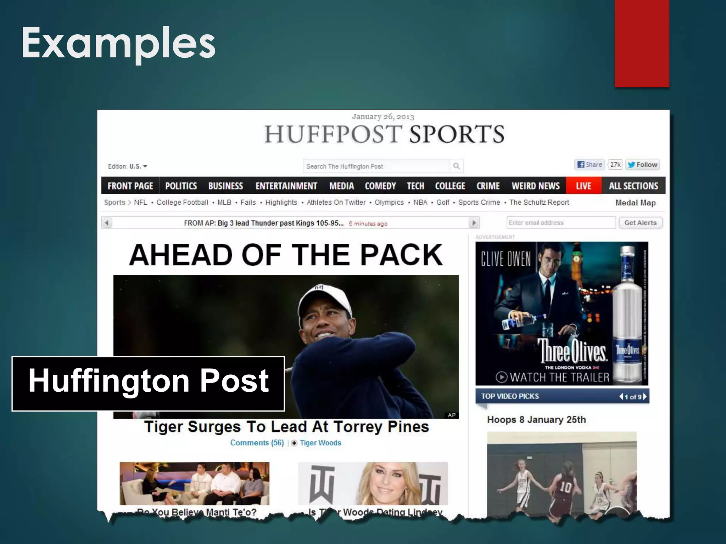The width and height of the screenshot is (726, 544).
Task: Click the ticker next arrow
Action: [474, 223]
